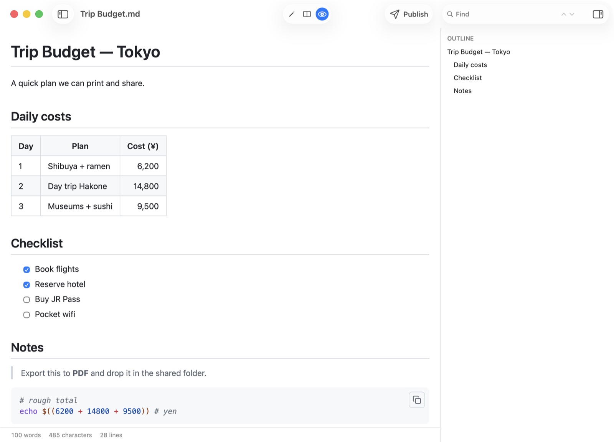Screen dimensions: 614x442
Task: Click the red close window button
Action: [14, 14]
